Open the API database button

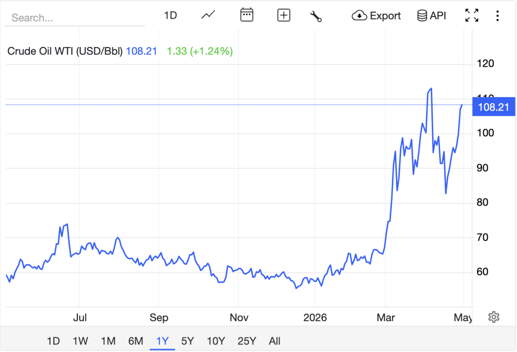click(431, 16)
